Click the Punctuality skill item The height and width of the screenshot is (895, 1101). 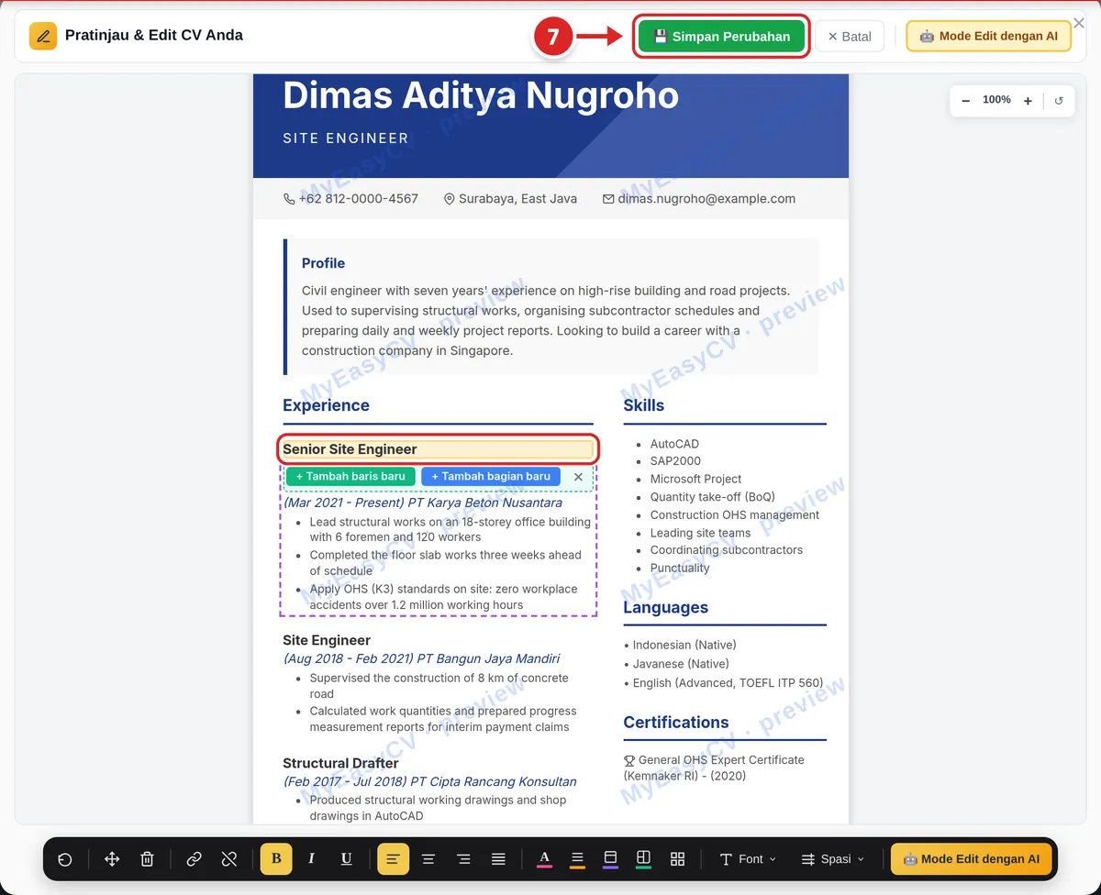[680, 568]
